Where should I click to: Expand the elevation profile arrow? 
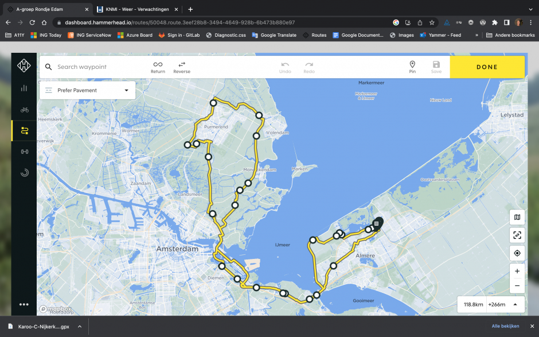point(515,304)
